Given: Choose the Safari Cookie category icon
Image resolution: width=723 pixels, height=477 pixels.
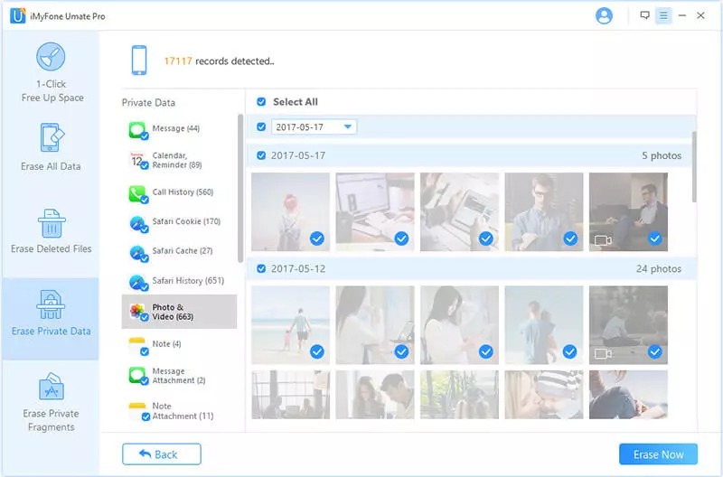Looking at the screenshot, I should pos(137,223).
